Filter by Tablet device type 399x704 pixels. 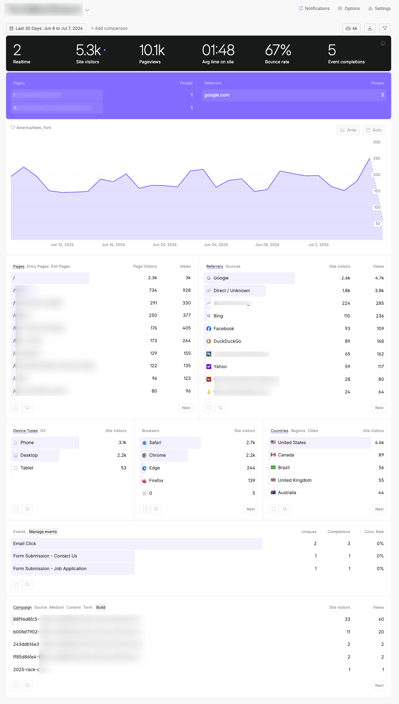click(x=70, y=468)
